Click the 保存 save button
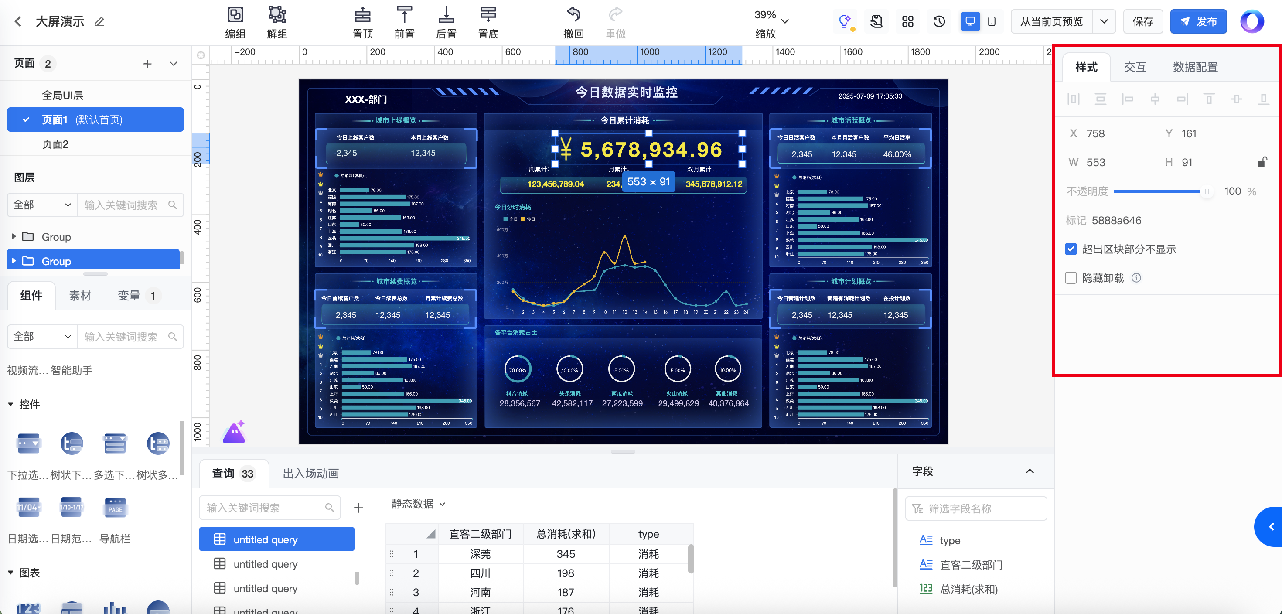 [x=1142, y=21]
